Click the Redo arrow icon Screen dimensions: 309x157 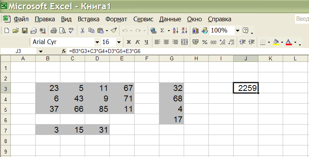pyautogui.click(x=138, y=31)
